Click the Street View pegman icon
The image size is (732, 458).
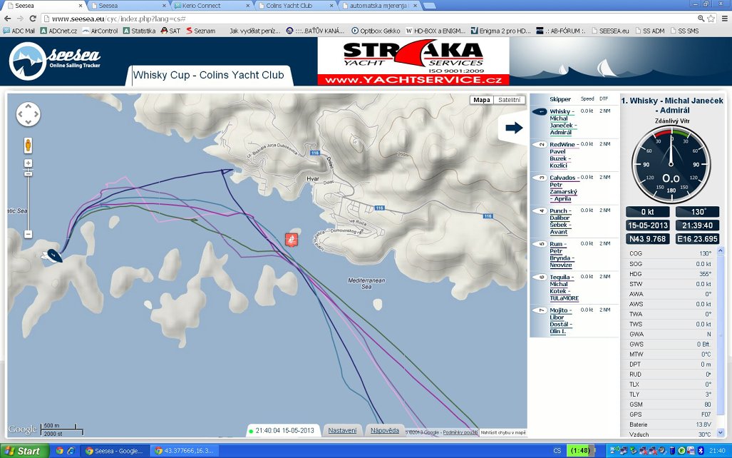coord(28,145)
